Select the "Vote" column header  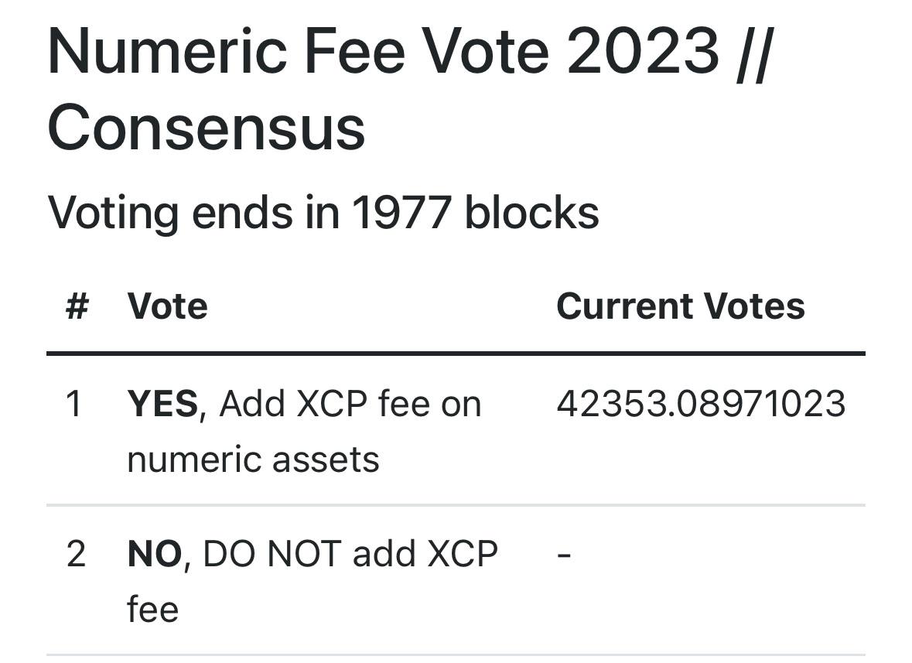[x=168, y=306]
